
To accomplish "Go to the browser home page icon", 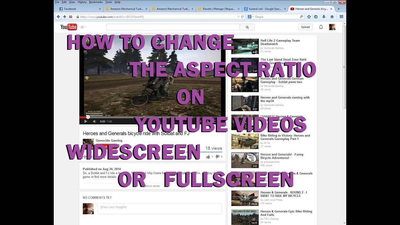I will (332, 17).
